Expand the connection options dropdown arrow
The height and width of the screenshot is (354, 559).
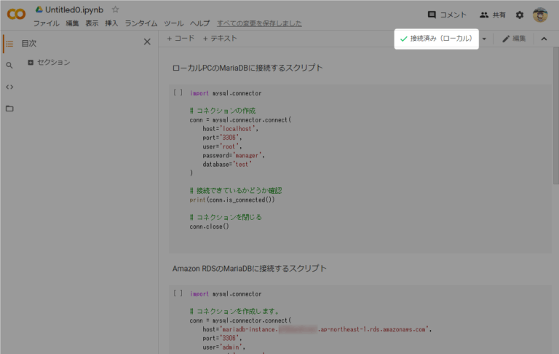tap(485, 39)
